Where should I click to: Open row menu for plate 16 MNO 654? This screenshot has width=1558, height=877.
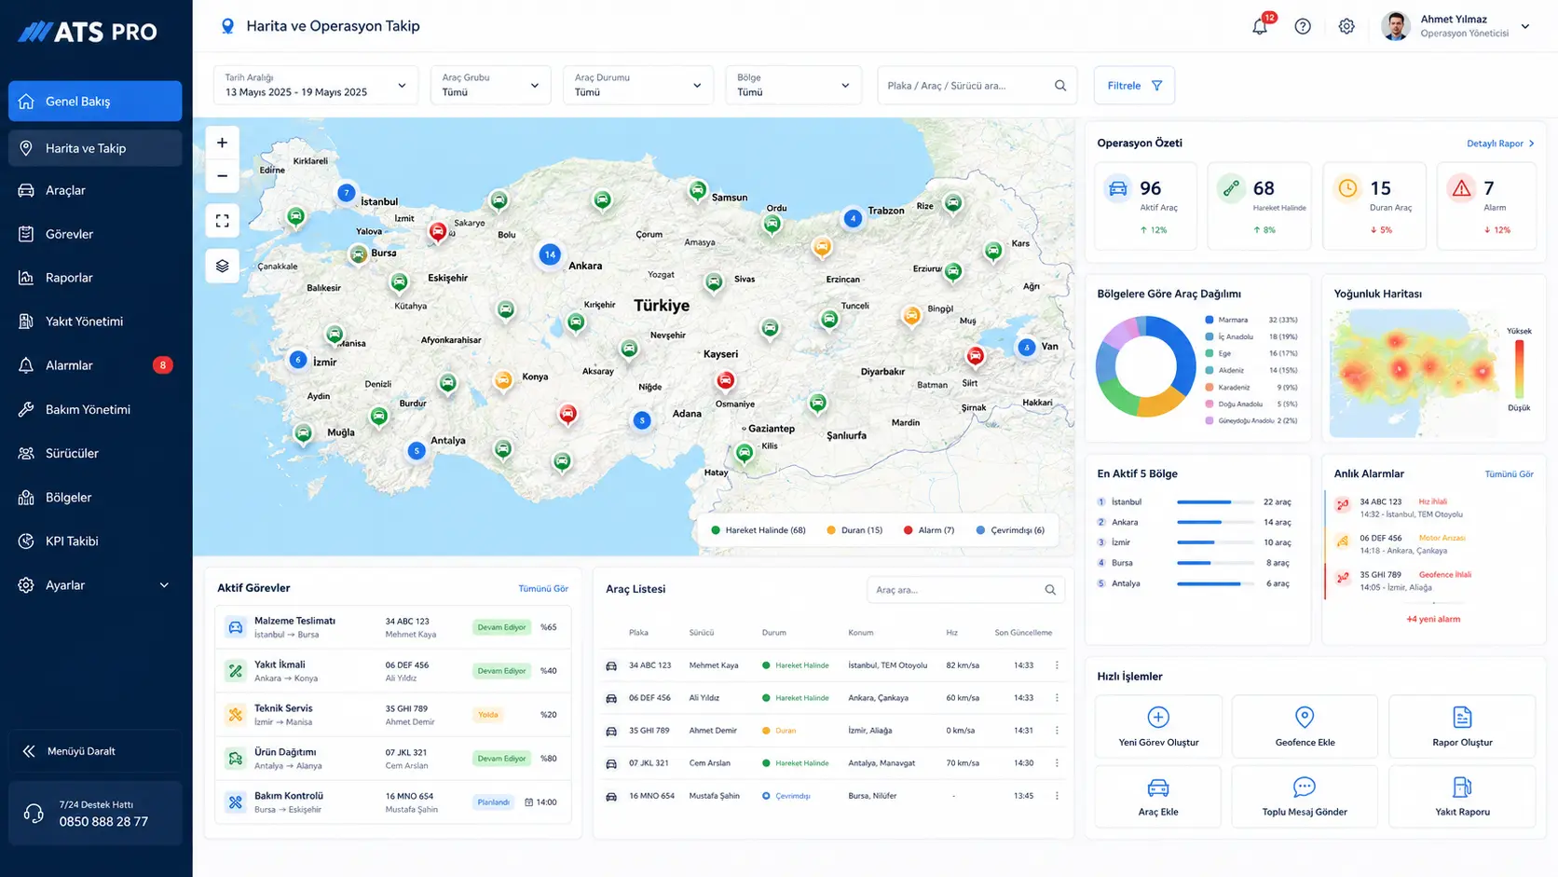pos(1057,796)
